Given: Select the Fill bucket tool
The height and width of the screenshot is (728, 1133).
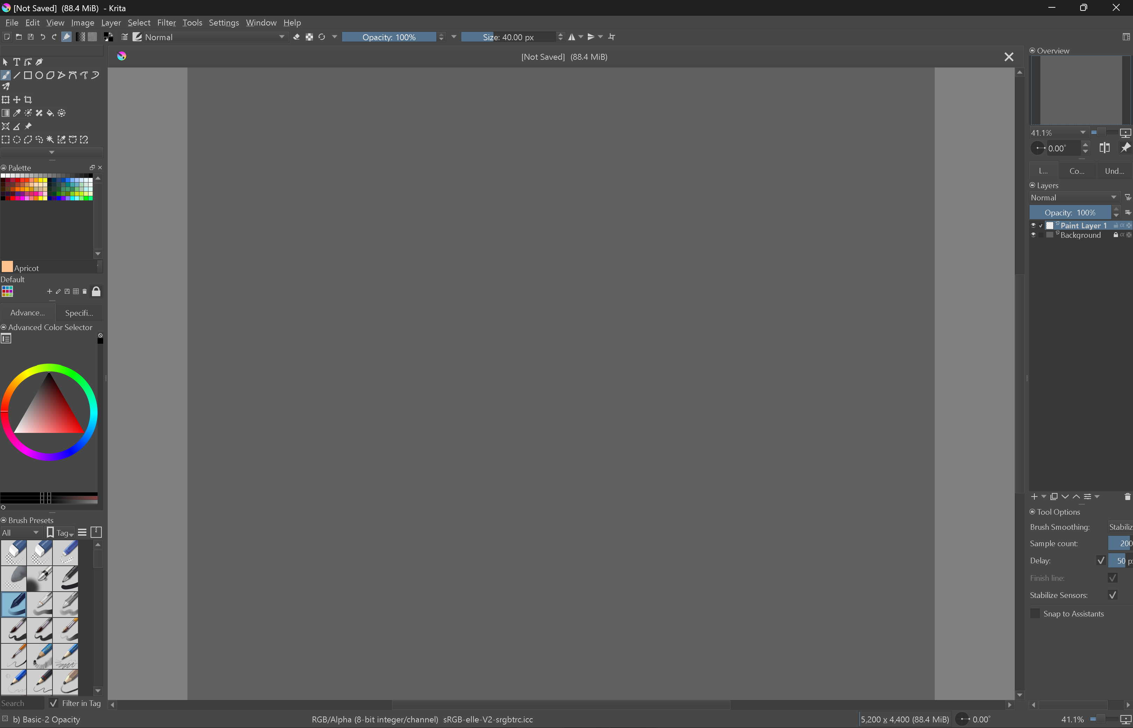Looking at the screenshot, I should pos(51,113).
